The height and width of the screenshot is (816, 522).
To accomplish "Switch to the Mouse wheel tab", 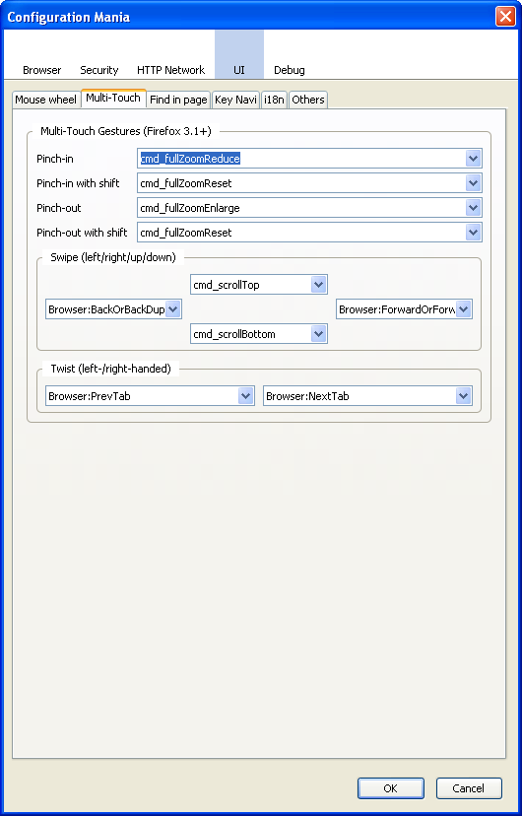I will tap(45, 100).
